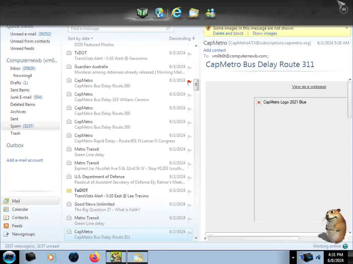Click the message list scroll up arrow

pyautogui.click(x=196, y=46)
